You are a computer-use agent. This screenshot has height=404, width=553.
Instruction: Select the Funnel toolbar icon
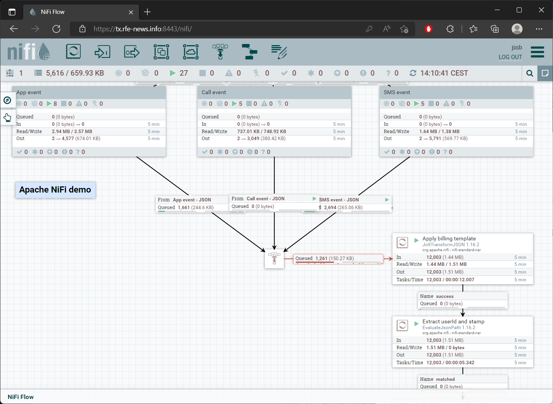[220, 52]
